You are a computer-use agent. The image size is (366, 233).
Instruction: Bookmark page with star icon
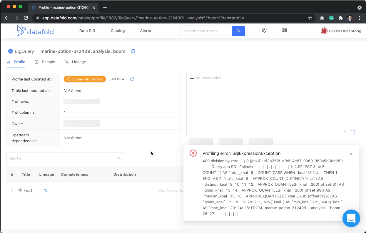pos(310,18)
